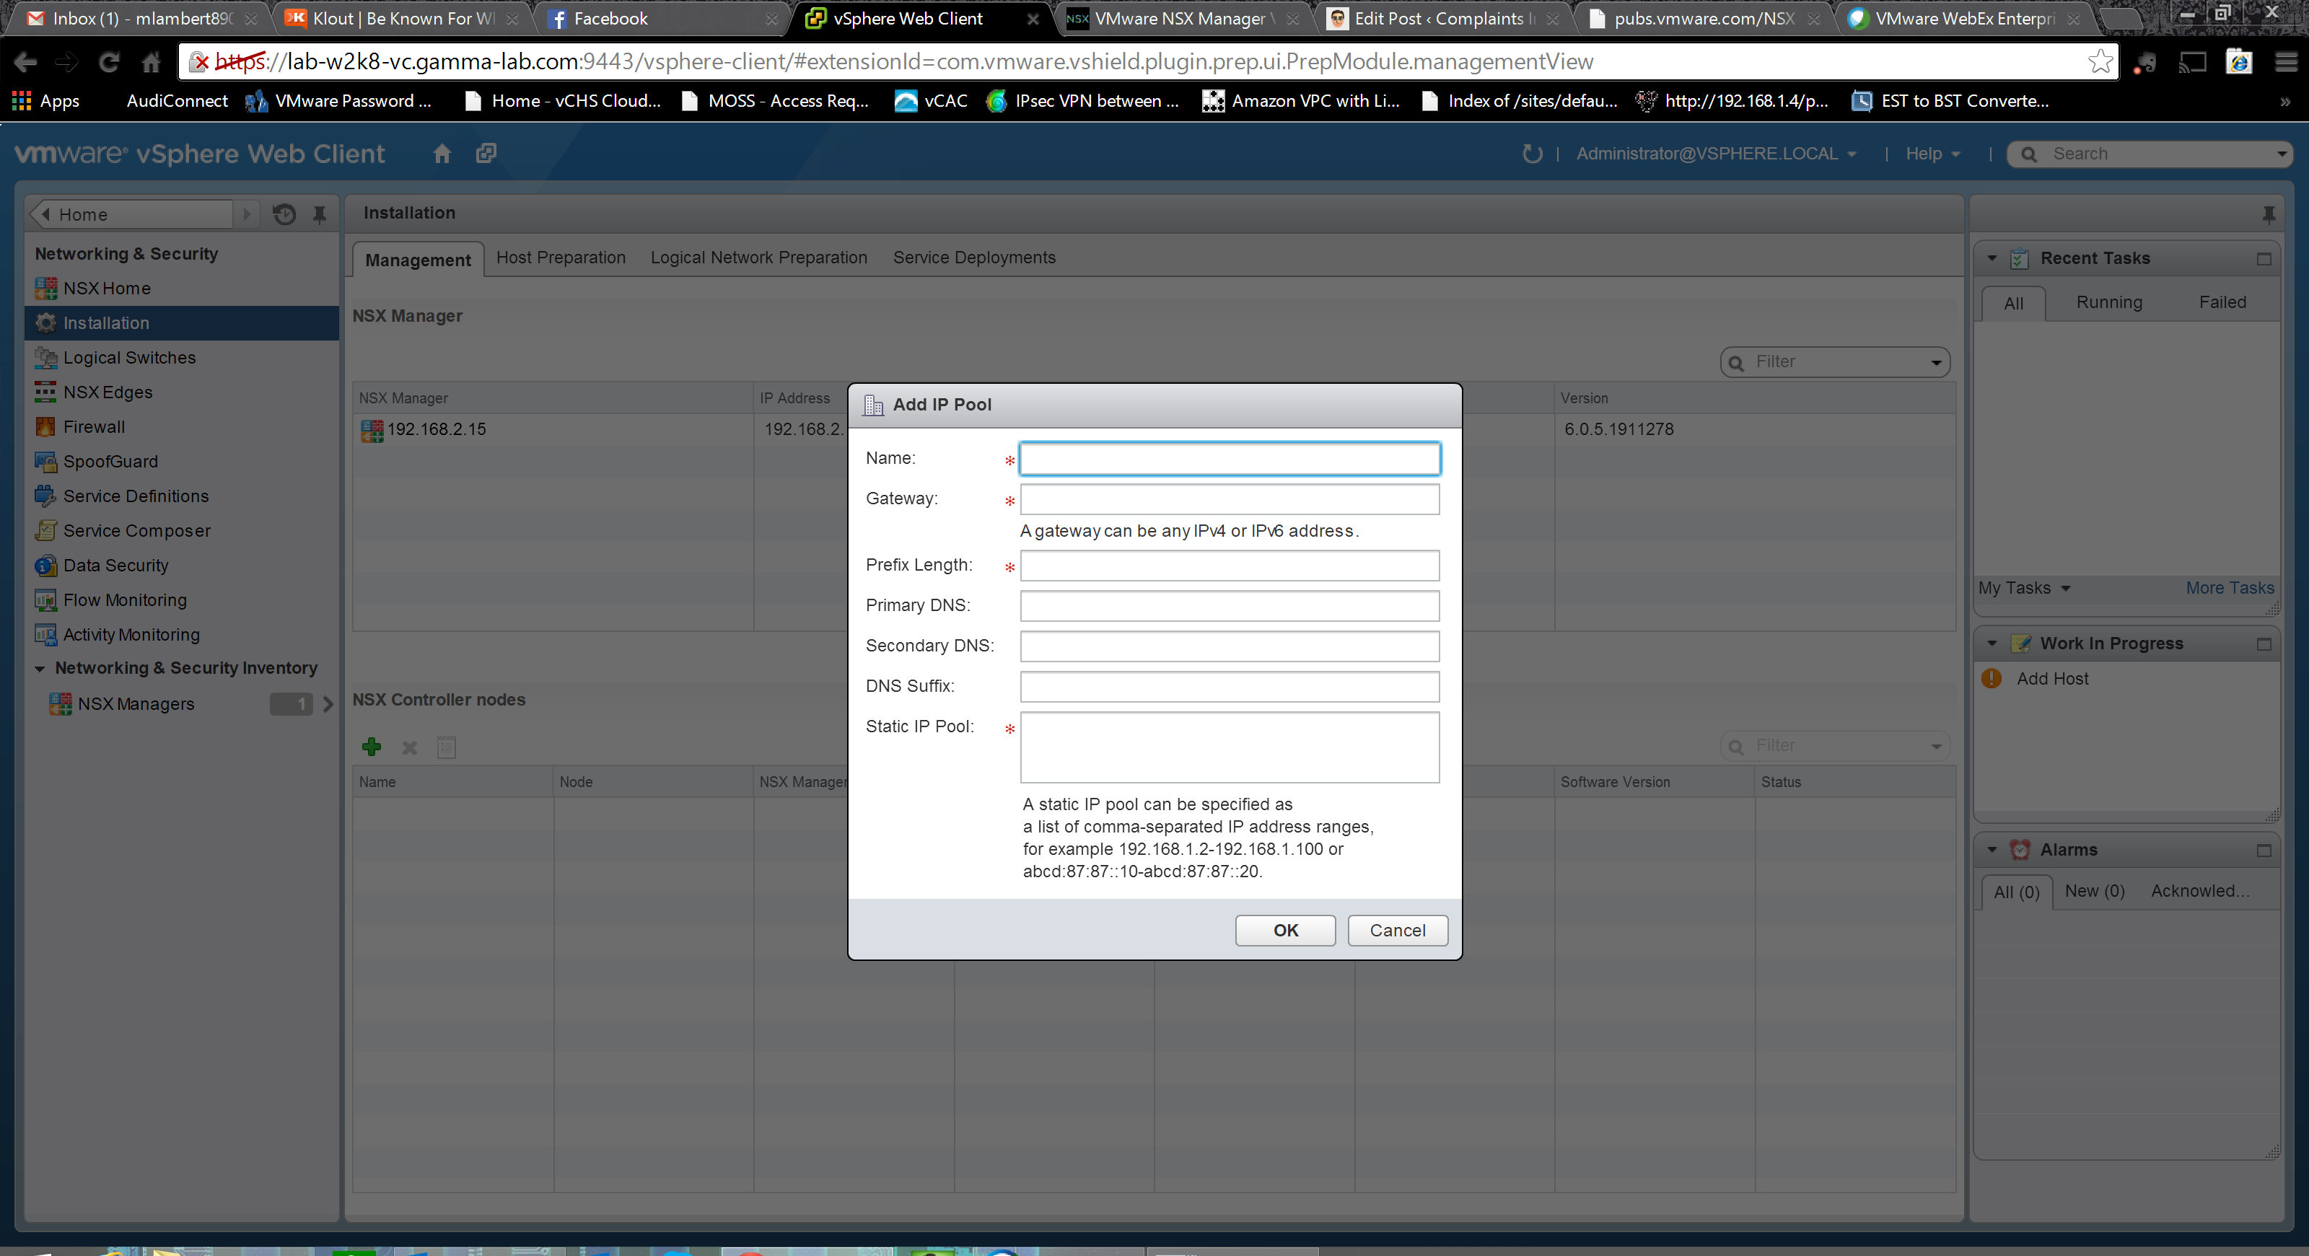Click the Gateway input field
Viewport: 2309px width, 1256px height.
[1229, 499]
